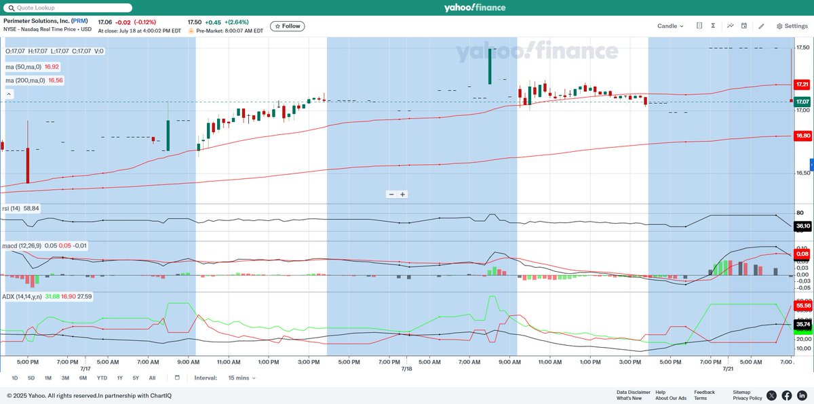Open Yahoo Finance LinkedIn page
Image resolution: width=814 pixels, height=404 pixels.
(x=802, y=395)
